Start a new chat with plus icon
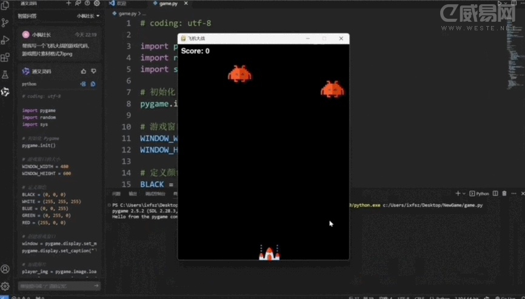The height and width of the screenshot is (299, 525). [x=69, y=4]
